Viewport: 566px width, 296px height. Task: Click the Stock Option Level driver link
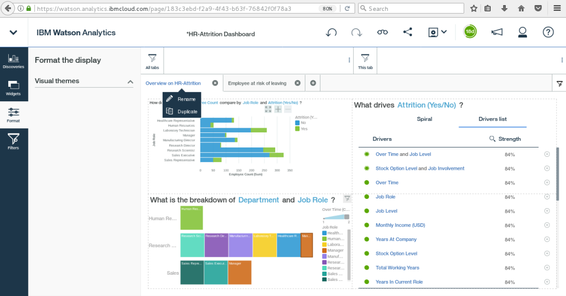coord(396,253)
